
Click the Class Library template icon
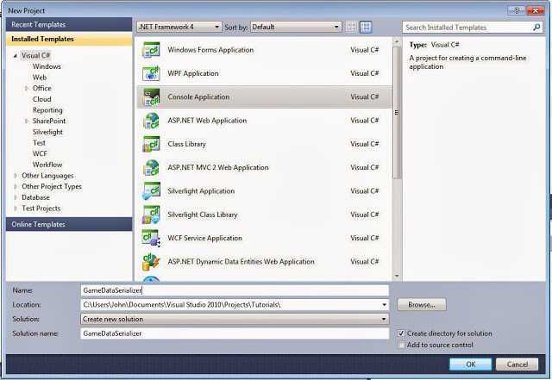coord(151,144)
